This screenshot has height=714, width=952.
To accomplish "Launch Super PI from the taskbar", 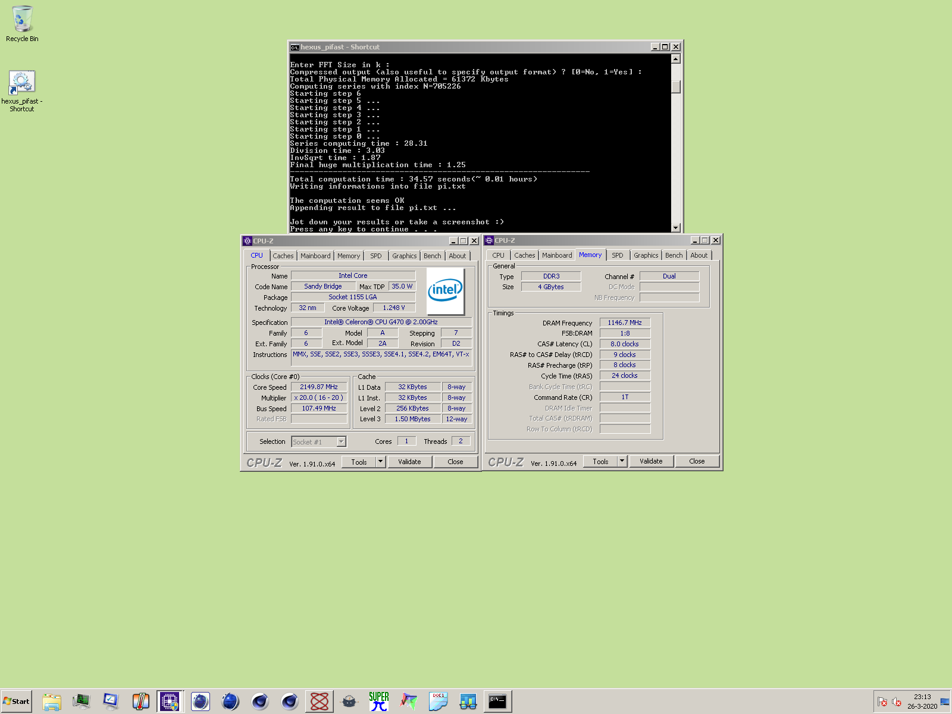I will pyautogui.click(x=379, y=702).
